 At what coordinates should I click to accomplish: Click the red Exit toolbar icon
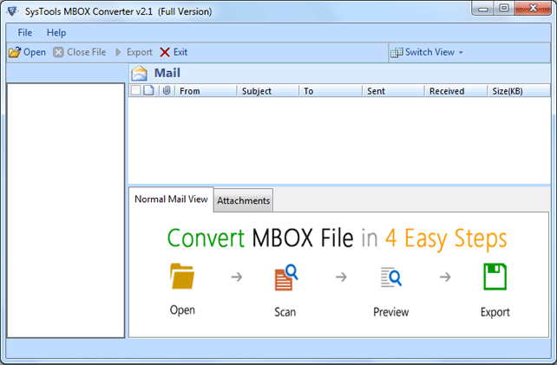click(165, 52)
